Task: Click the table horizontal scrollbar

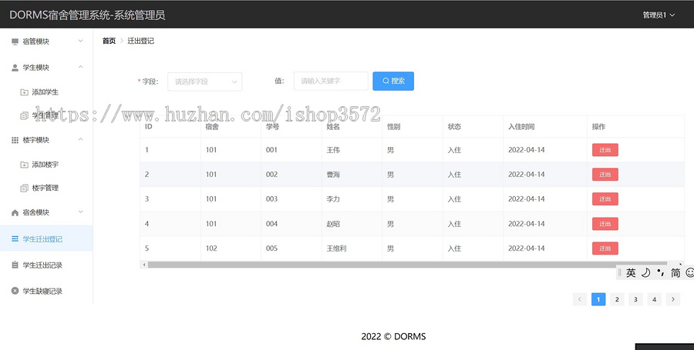Action: point(407,265)
